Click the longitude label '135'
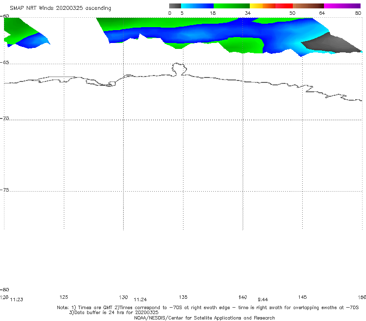The height and width of the screenshot is (321, 366). point(183,297)
